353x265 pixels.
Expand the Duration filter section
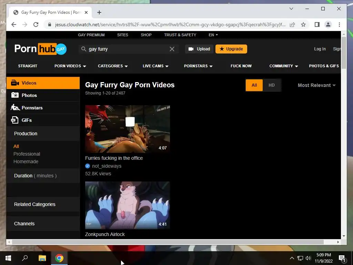(43, 176)
